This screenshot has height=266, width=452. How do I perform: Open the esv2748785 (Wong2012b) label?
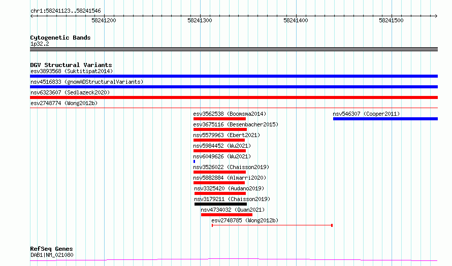tap(245, 220)
